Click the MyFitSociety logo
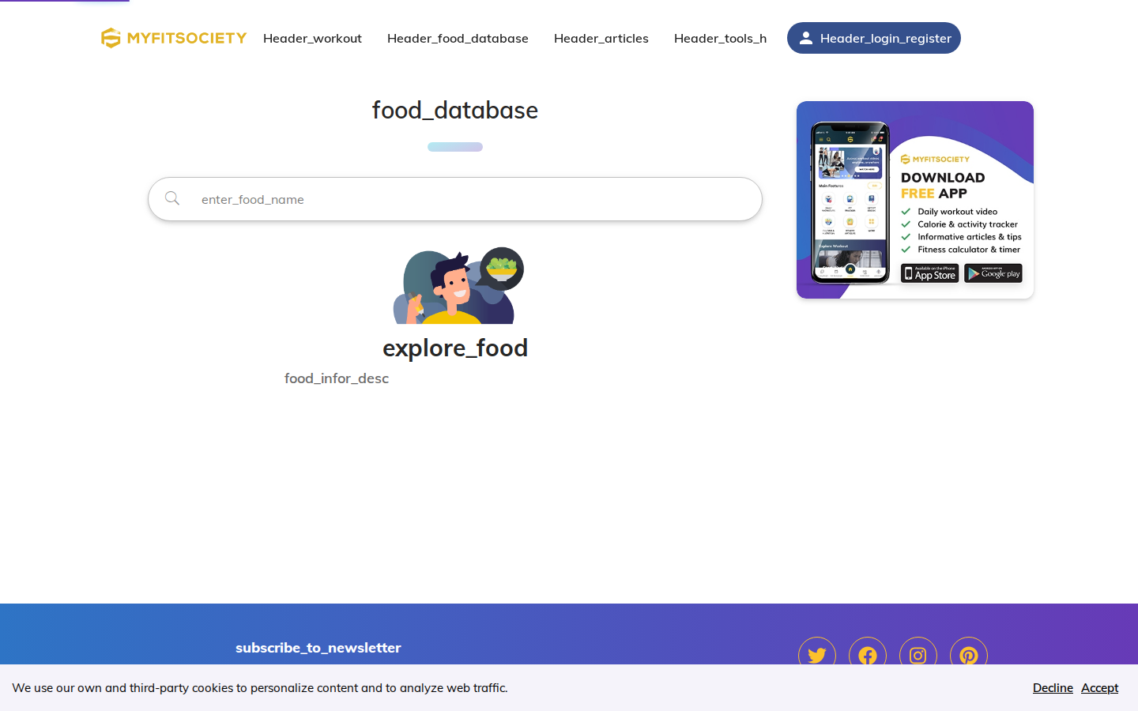Screen dimensions: 1138x711 point(174,38)
